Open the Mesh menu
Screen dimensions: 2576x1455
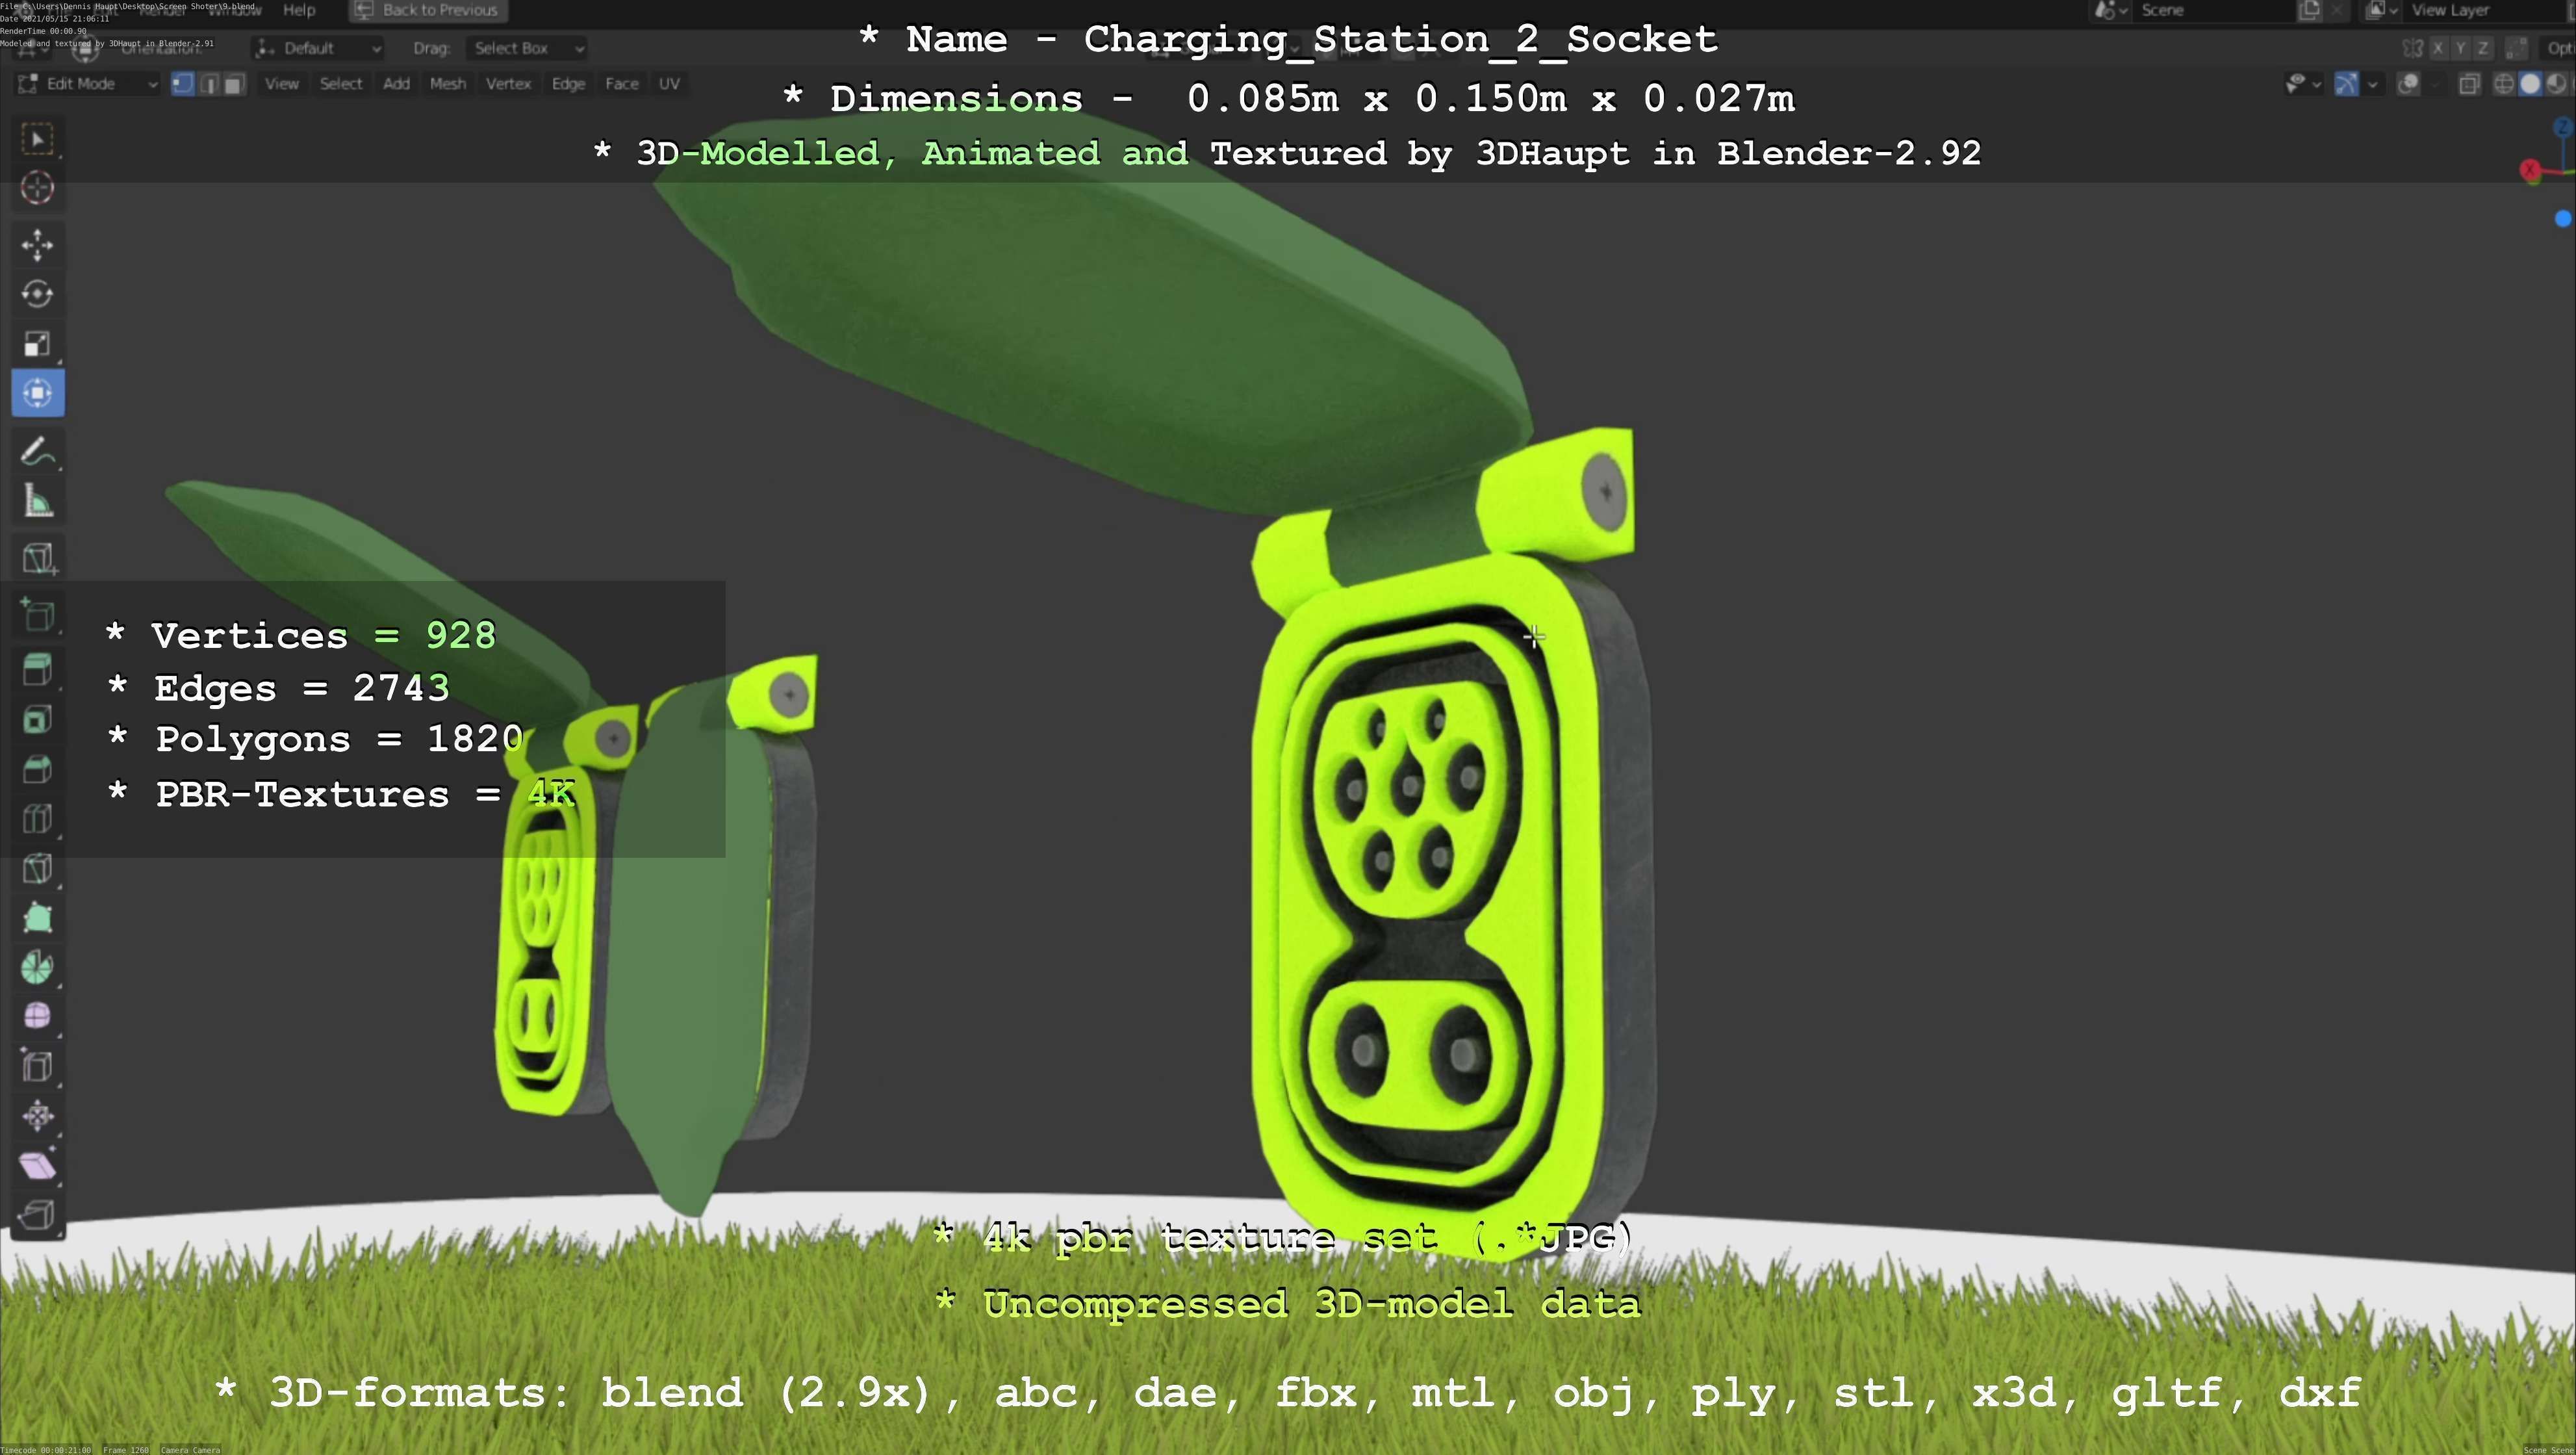(448, 84)
